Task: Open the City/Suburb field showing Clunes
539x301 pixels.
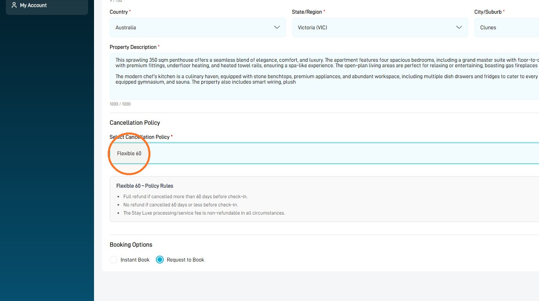Action: [506, 27]
